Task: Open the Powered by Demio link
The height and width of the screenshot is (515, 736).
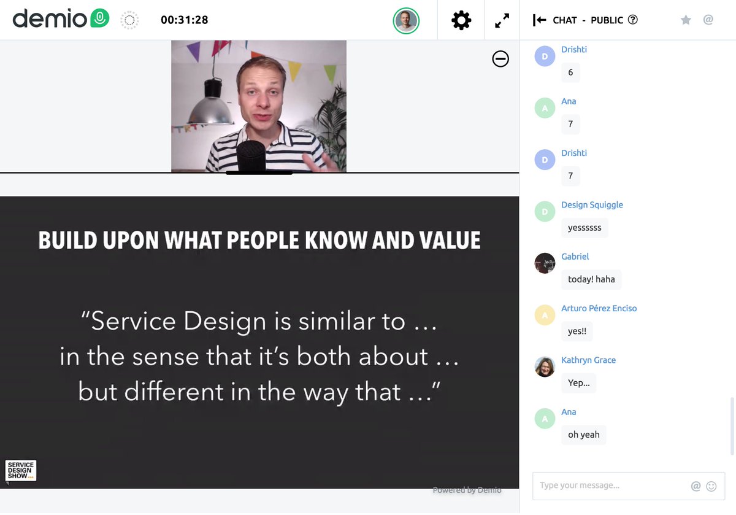Action: click(x=467, y=490)
